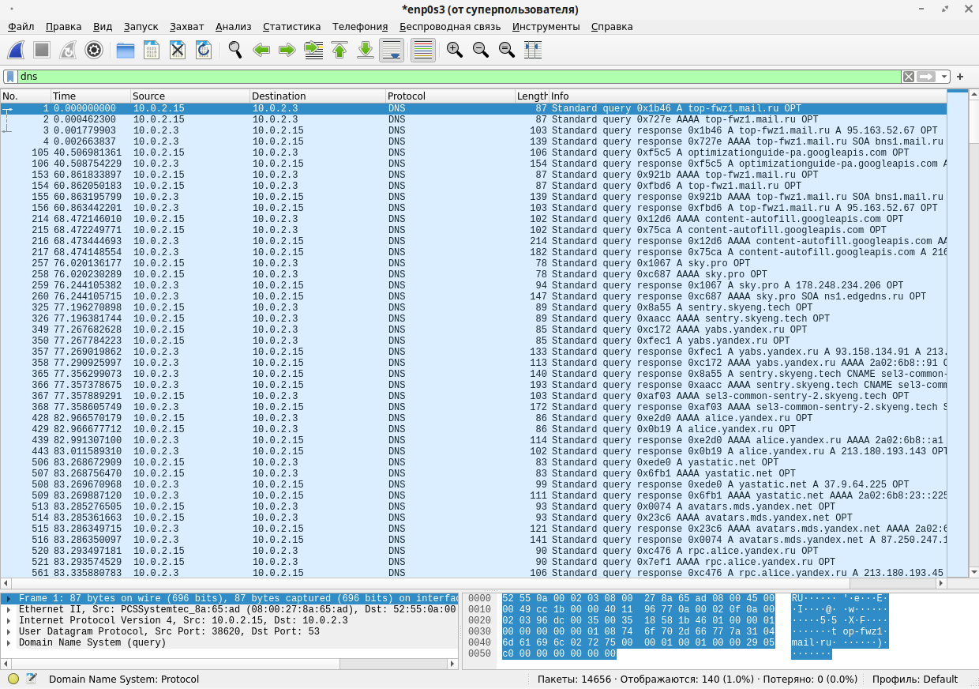This screenshot has width=979, height=689.
Task: Open the Анализ menu
Action: [x=233, y=26]
